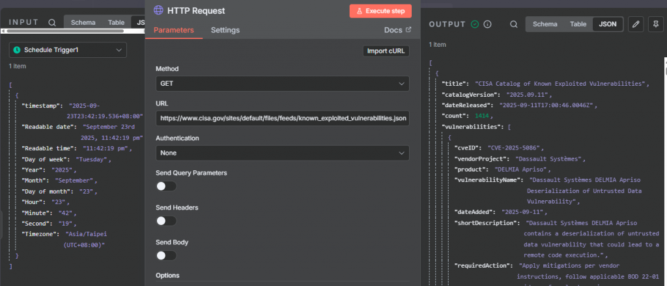Click the output info circle icon
The height and width of the screenshot is (286, 667).
pos(487,24)
